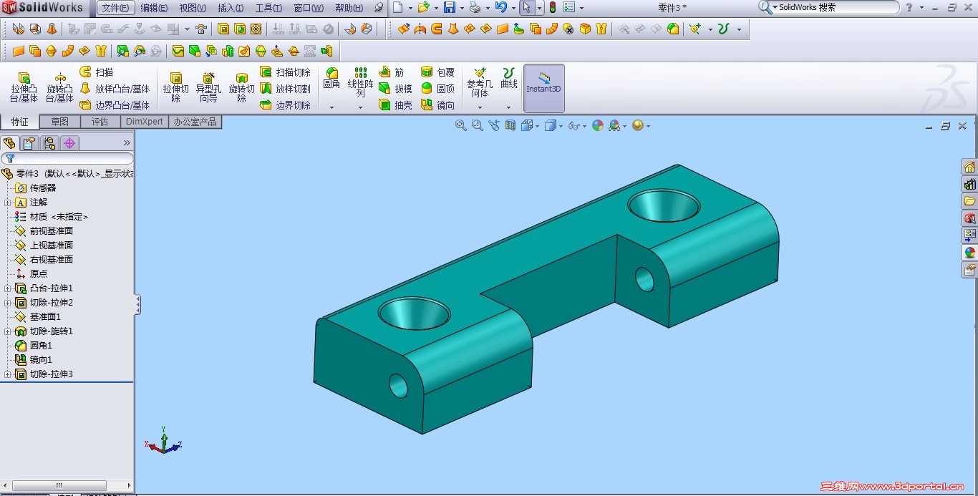Open the PropertyManager tab icon
The width and height of the screenshot is (978, 496).
[x=29, y=143]
